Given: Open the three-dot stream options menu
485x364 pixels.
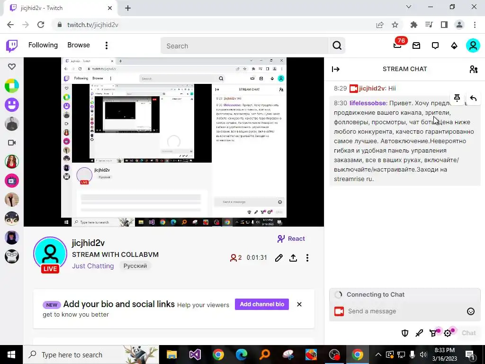Looking at the screenshot, I should (x=307, y=258).
